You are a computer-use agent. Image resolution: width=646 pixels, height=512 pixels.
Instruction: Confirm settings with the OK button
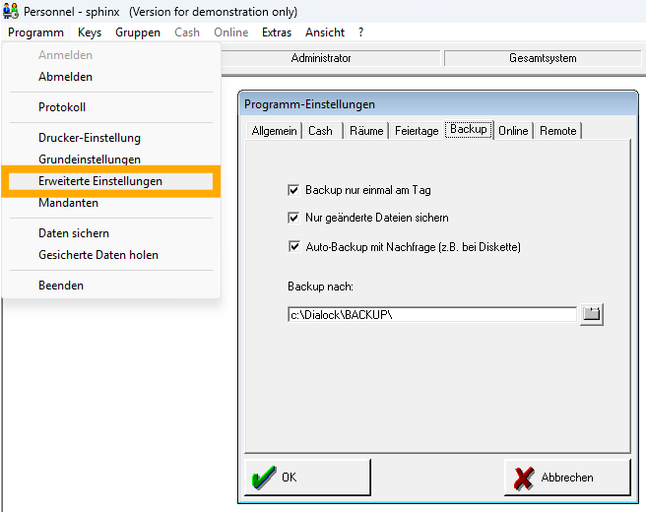pyautogui.click(x=307, y=478)
